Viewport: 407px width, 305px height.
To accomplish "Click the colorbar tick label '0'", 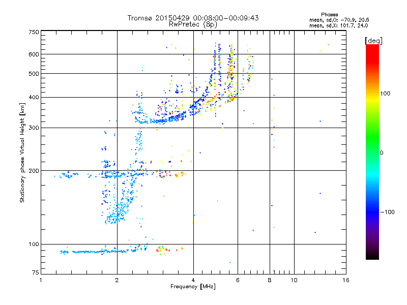I will (x=382, y=153).
